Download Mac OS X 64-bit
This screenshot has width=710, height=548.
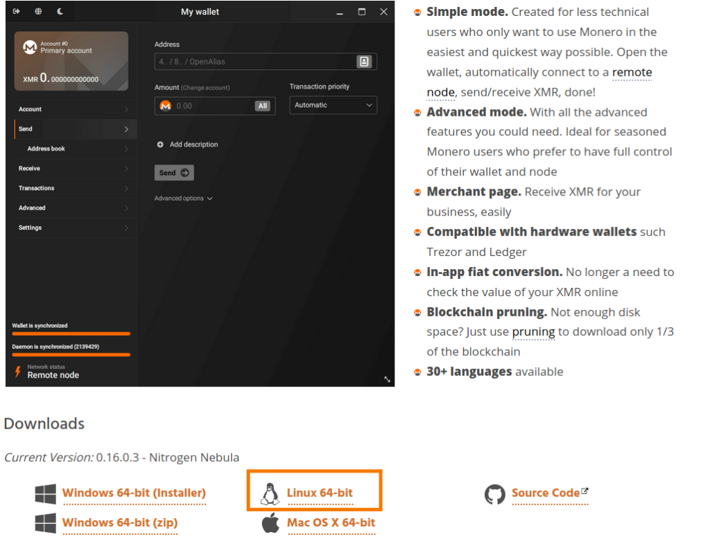[331, 522]
